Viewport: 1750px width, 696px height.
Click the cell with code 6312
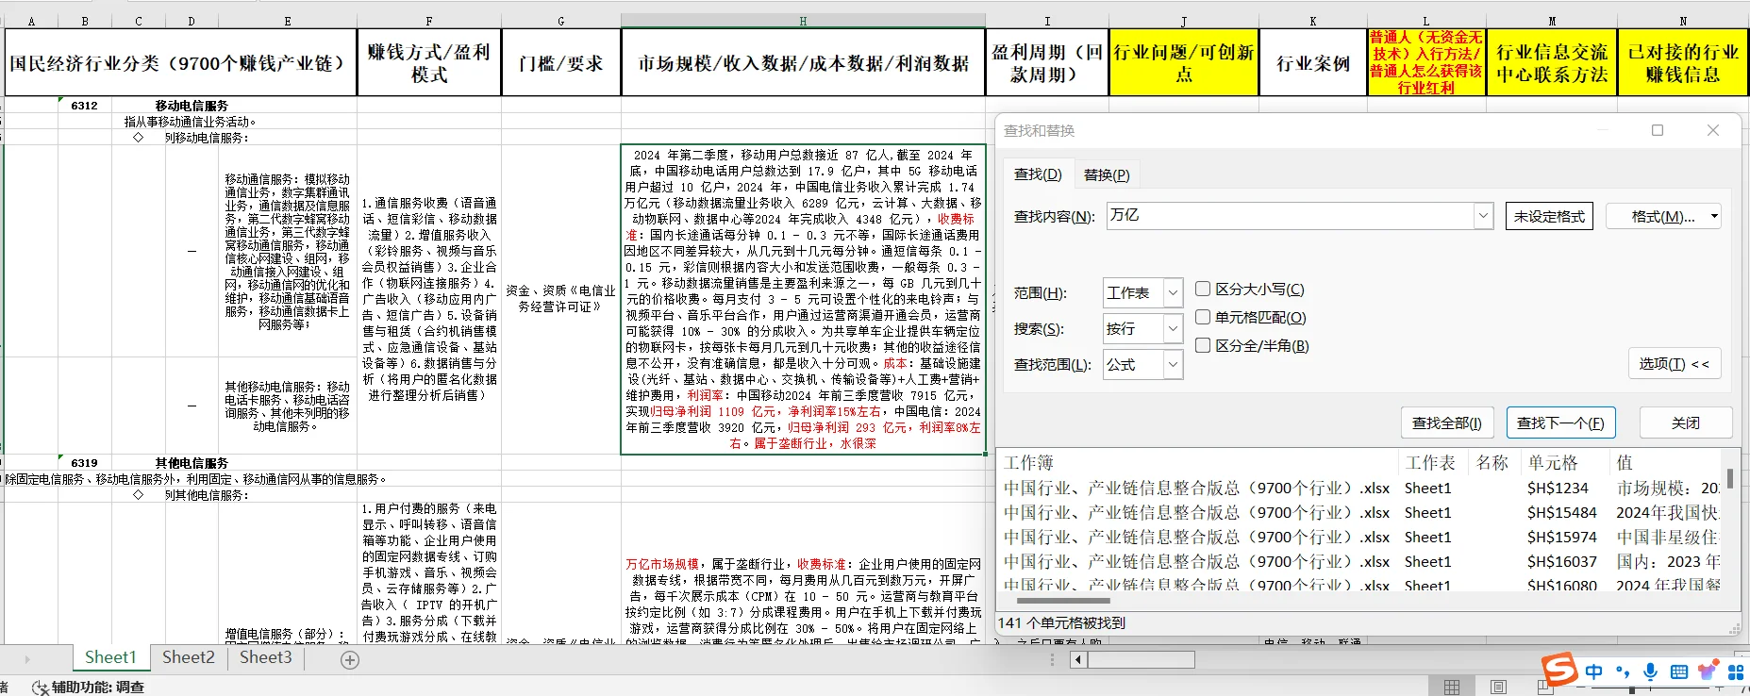84,106
